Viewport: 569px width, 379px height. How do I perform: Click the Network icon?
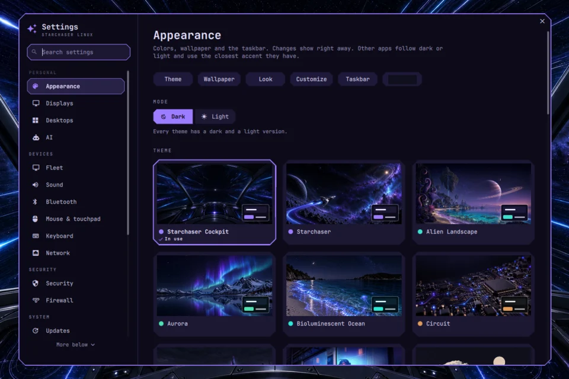(x=36, y=253)
